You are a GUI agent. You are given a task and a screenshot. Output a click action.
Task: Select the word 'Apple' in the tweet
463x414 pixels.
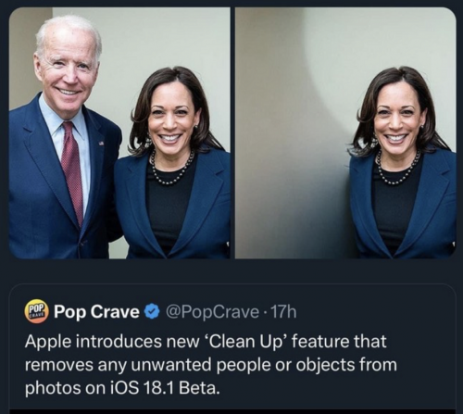[48, 342]
